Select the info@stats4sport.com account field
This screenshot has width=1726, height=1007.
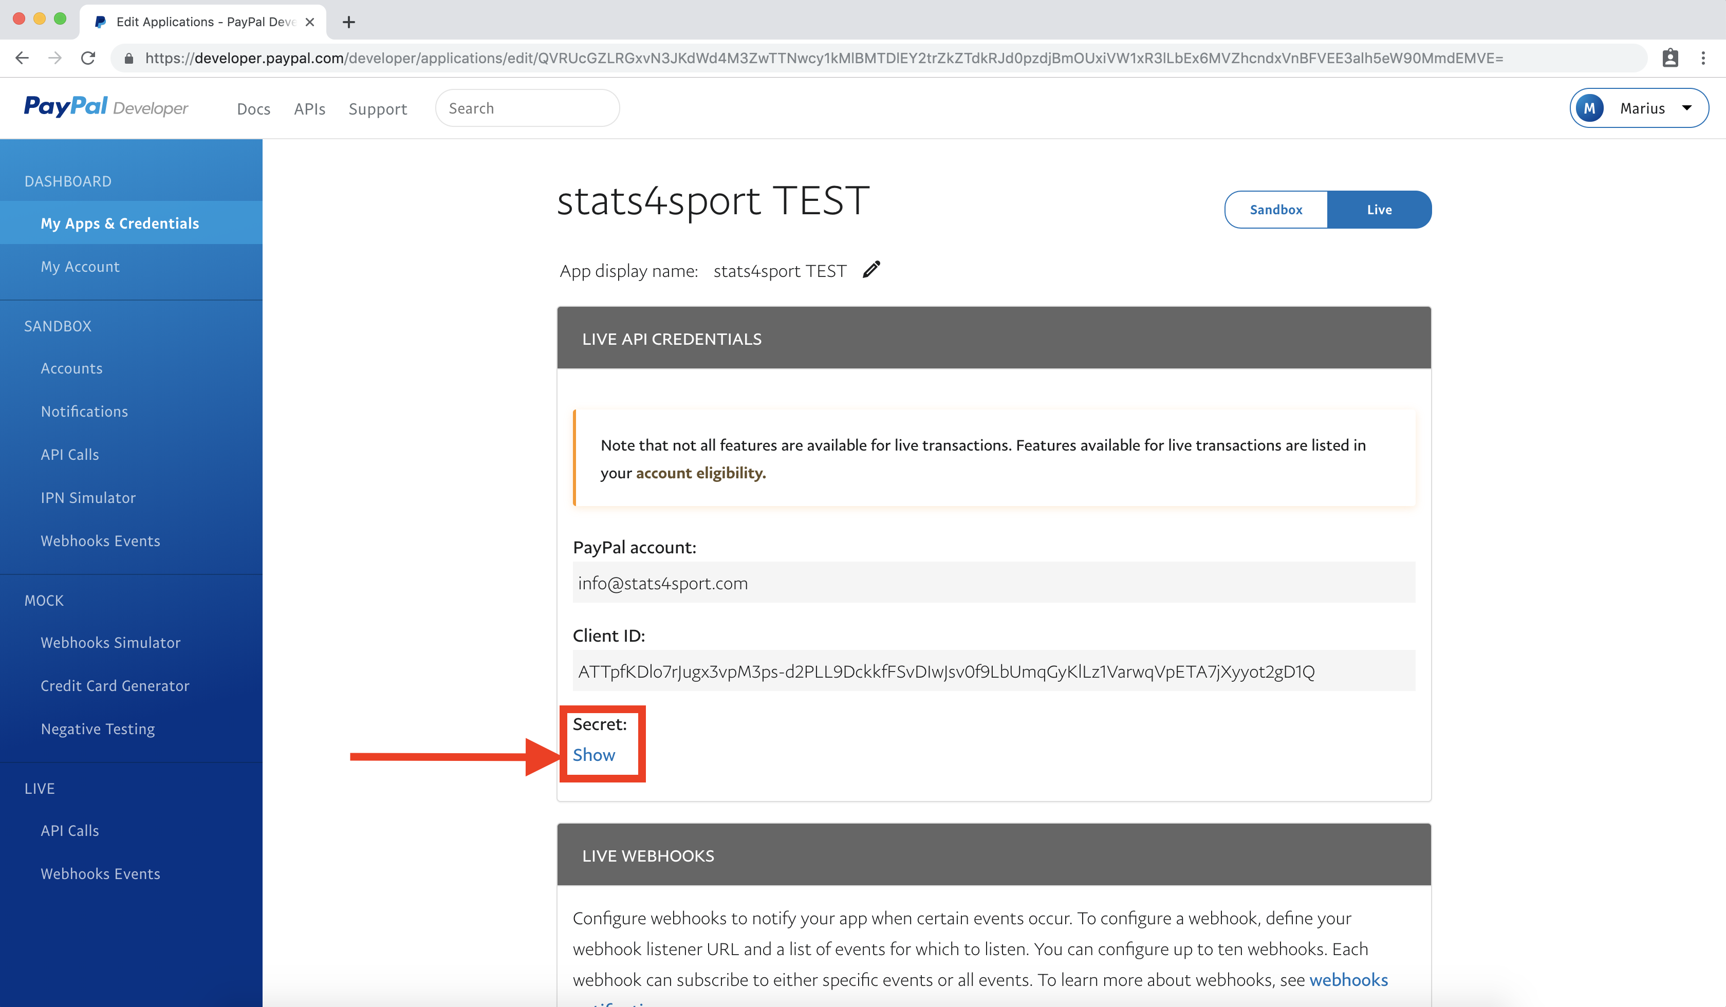(994, 583)
